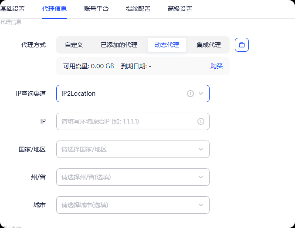Screen dimensions: 295x228
Task: Click the IP2Location selected value
Action: [78, 94]
